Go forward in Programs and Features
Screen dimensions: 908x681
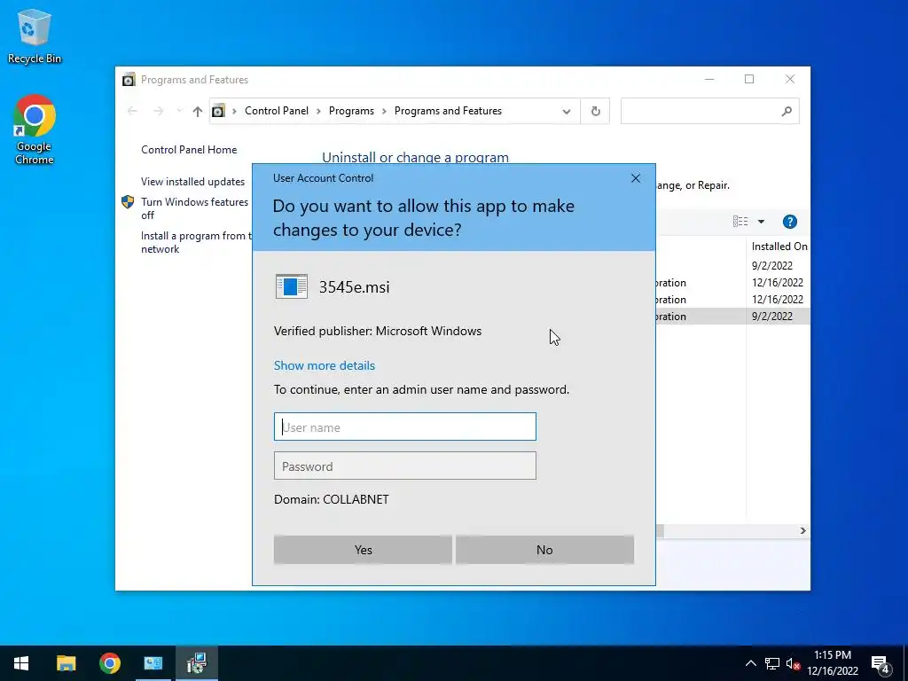point(158,111)
